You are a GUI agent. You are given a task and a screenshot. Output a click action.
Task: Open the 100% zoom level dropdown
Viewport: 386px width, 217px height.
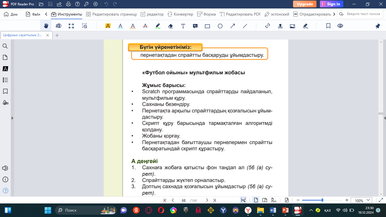[361, 200]
